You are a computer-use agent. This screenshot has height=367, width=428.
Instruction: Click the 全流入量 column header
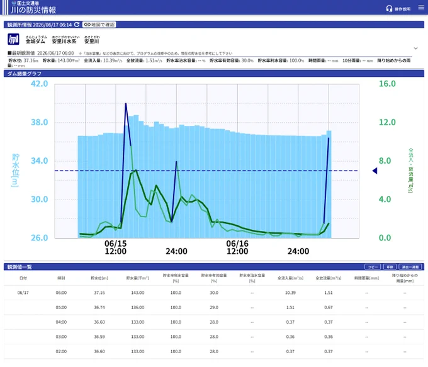[x=290, y=278]
